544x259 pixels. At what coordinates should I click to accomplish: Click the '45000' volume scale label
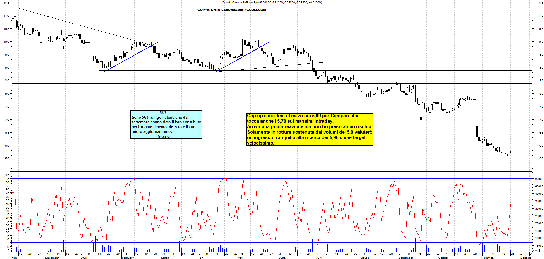[539, 186]
